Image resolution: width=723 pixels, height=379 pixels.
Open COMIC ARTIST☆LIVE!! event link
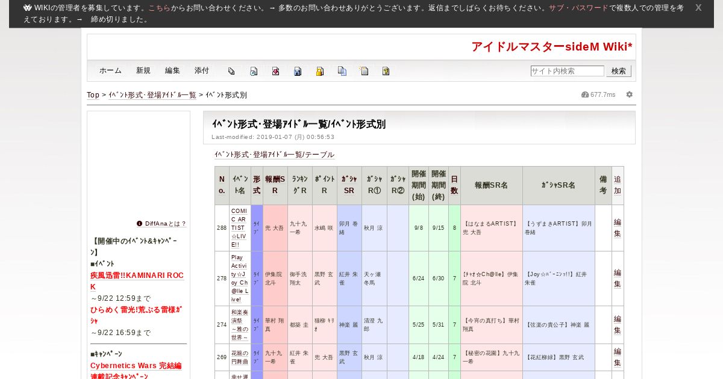239,228
